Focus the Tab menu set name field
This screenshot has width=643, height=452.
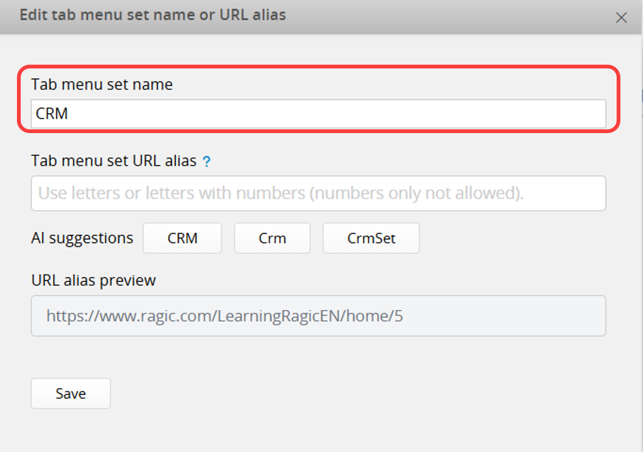click(318, 114)
